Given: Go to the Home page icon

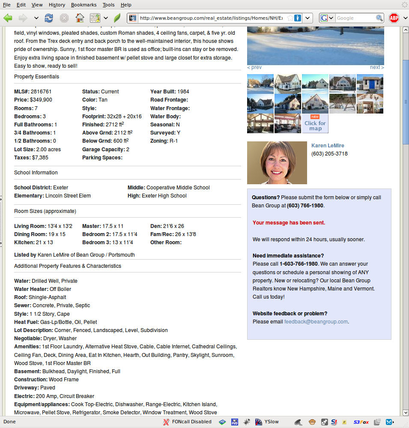Looking at the screenshot, I should [x=80, y=18].
